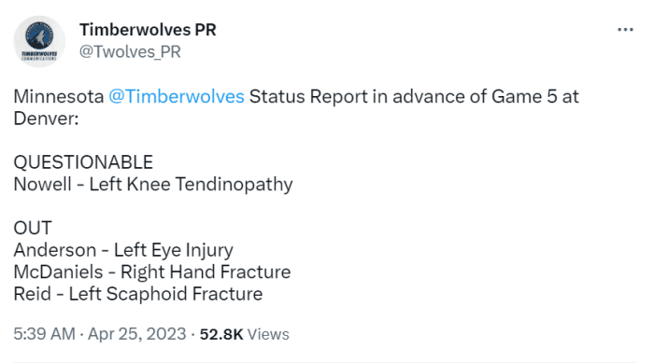Screen dimensions: 654x363
Task: Open the tweet's three-dot more options menu
Action: [625, 30]
